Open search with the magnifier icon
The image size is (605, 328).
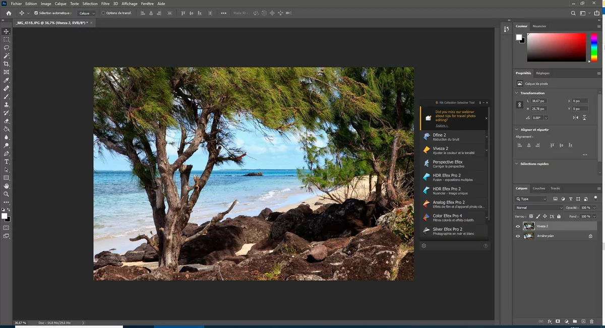573,13
